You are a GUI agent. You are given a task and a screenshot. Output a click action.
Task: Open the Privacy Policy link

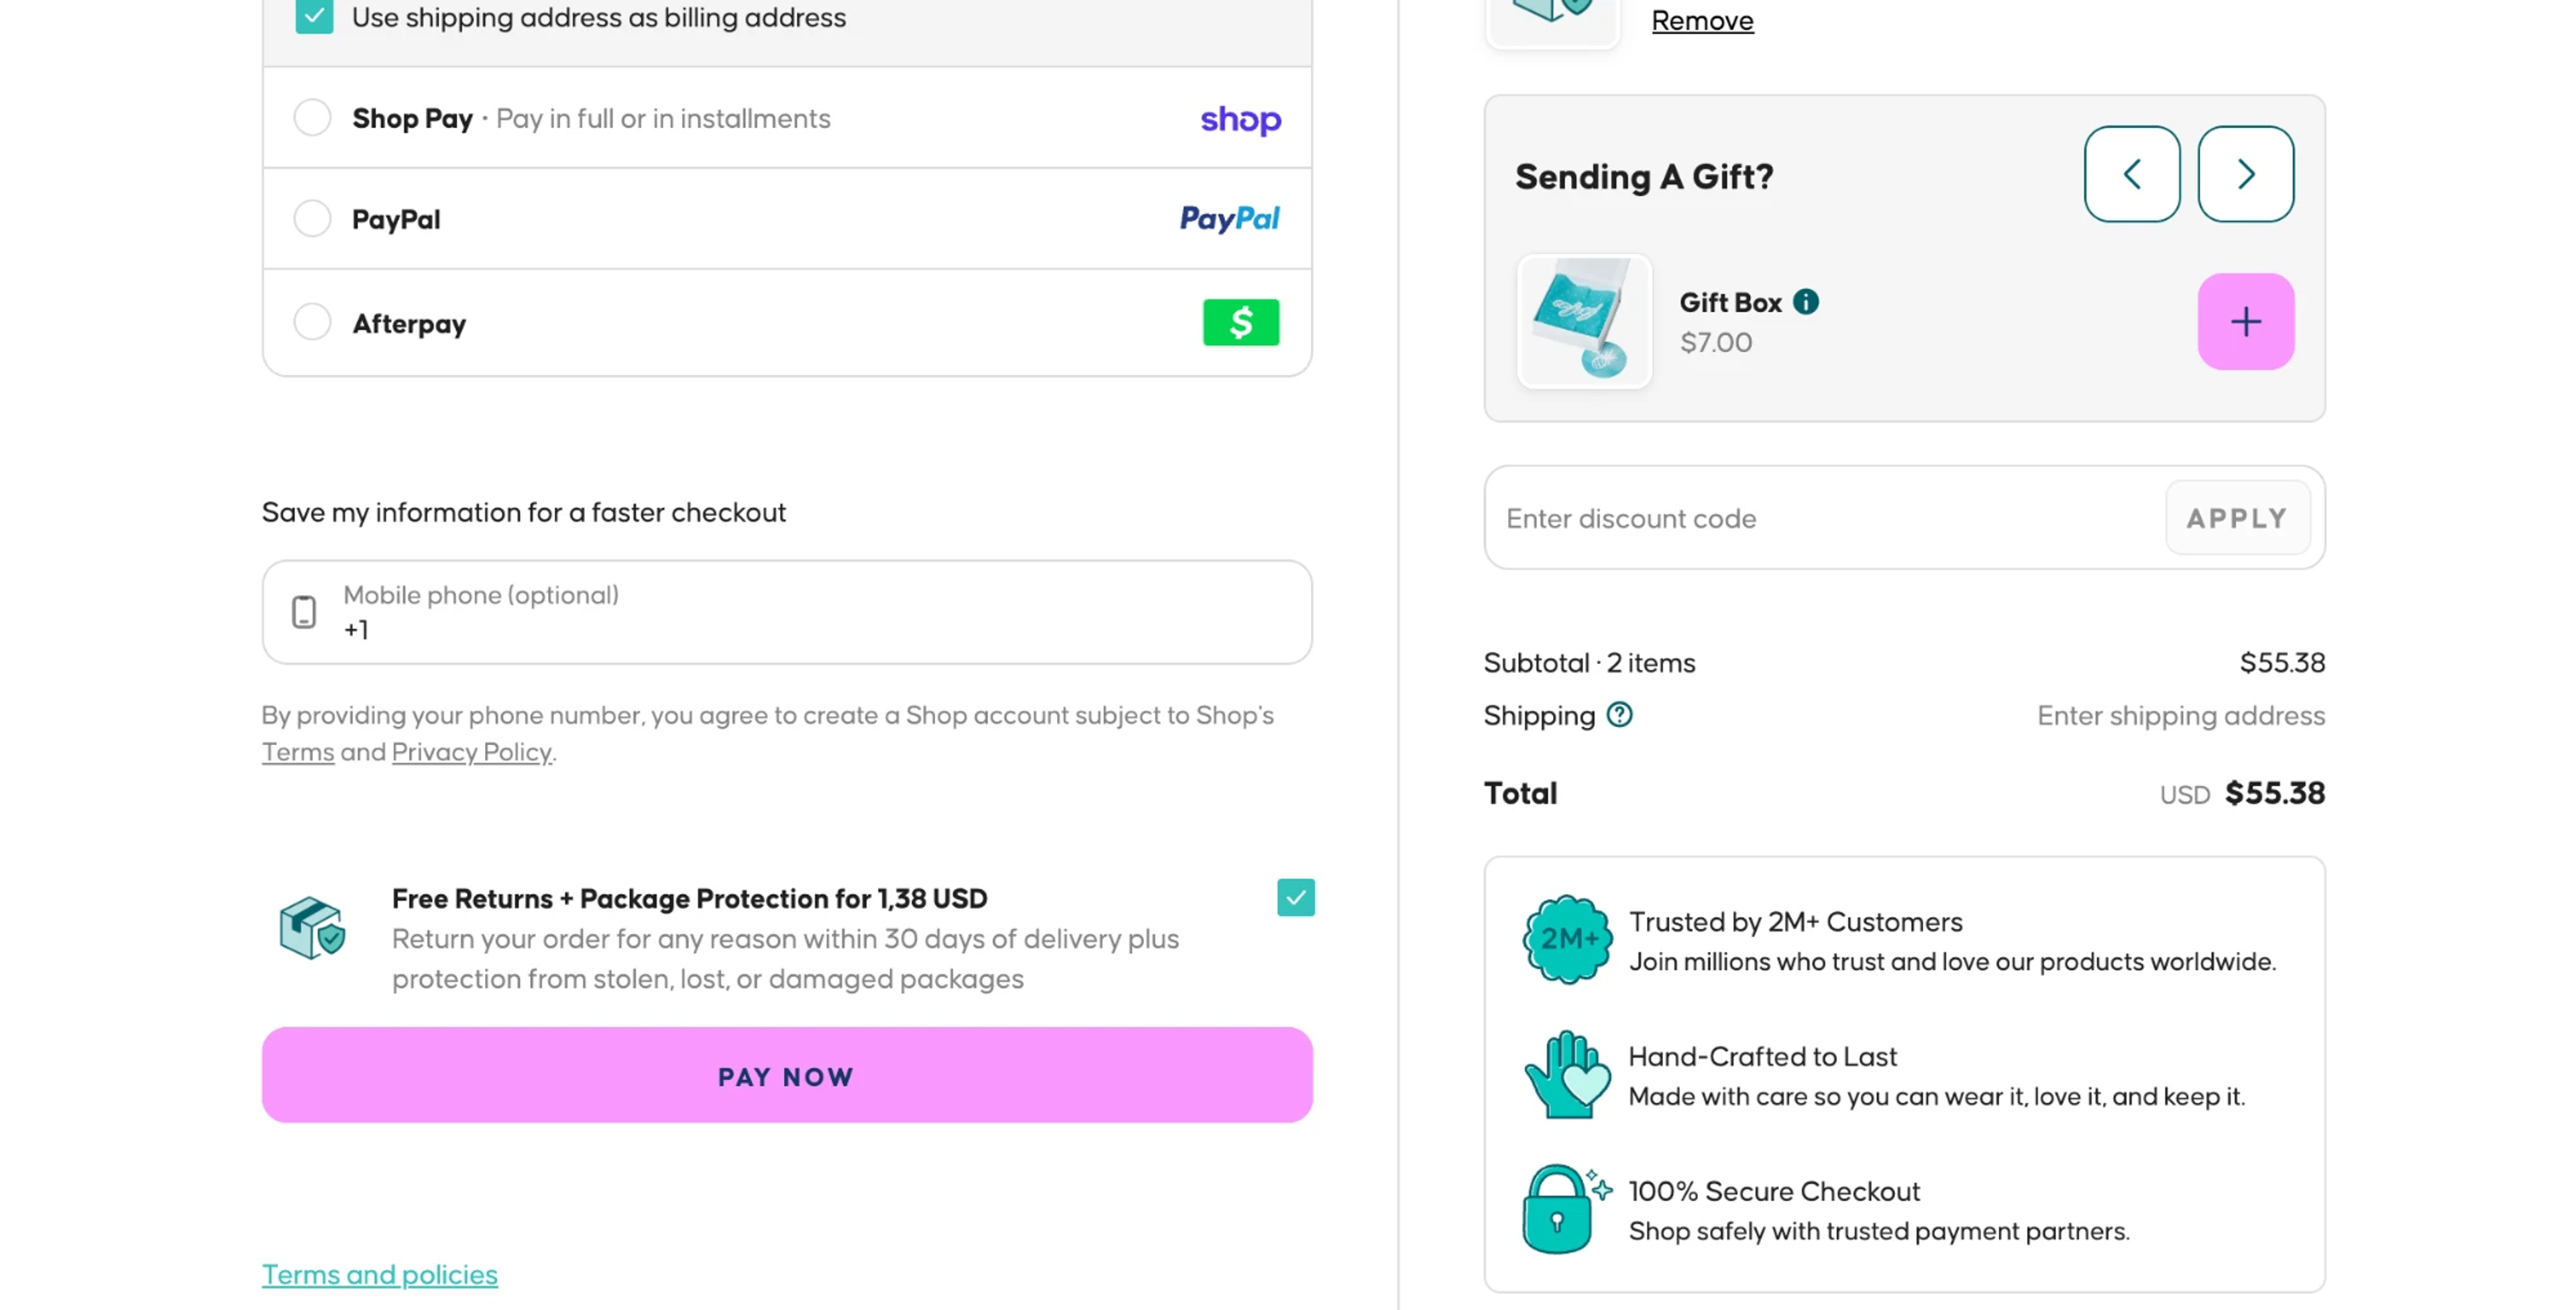click(471, 752)
